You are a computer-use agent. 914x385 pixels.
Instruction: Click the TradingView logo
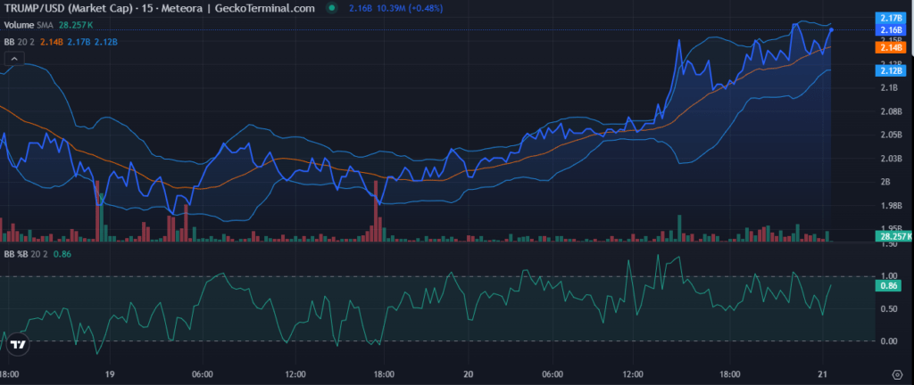(x=19, y=344)
